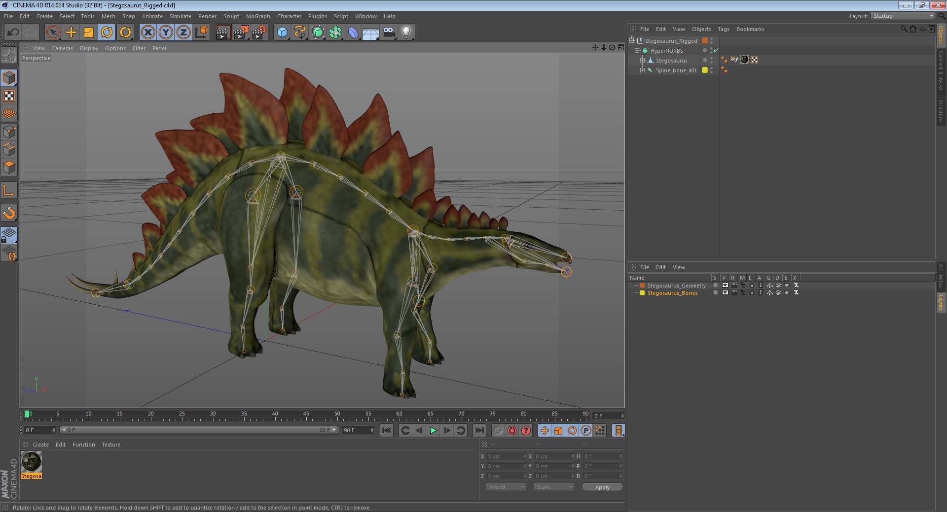Open the Edit Render Settings icon
Screen dimensions: 947x512
(259, 32)
